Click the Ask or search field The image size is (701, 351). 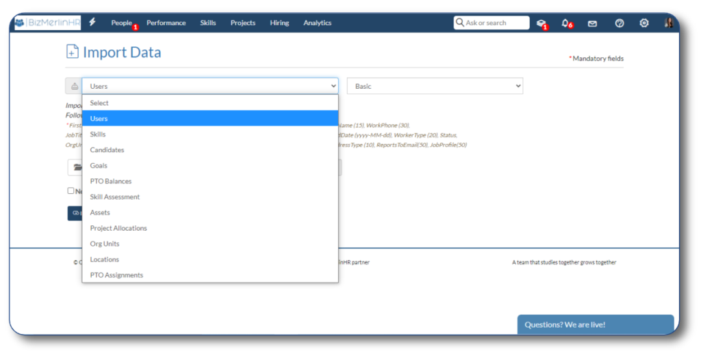pyautogui.click(x=492, y=23)
